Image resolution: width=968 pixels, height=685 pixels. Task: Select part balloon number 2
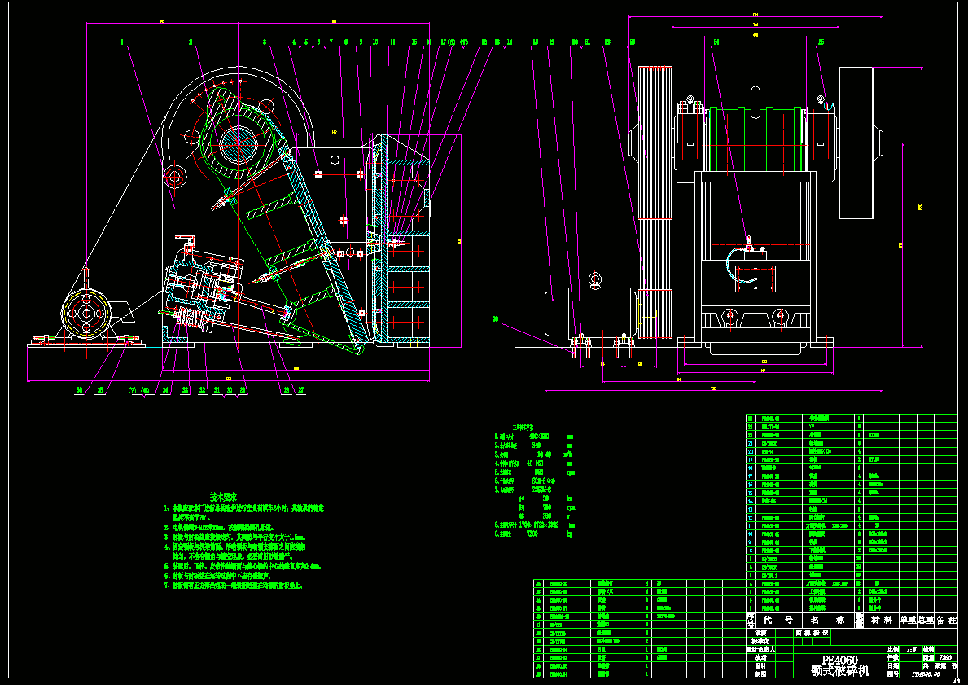point(191,42)
